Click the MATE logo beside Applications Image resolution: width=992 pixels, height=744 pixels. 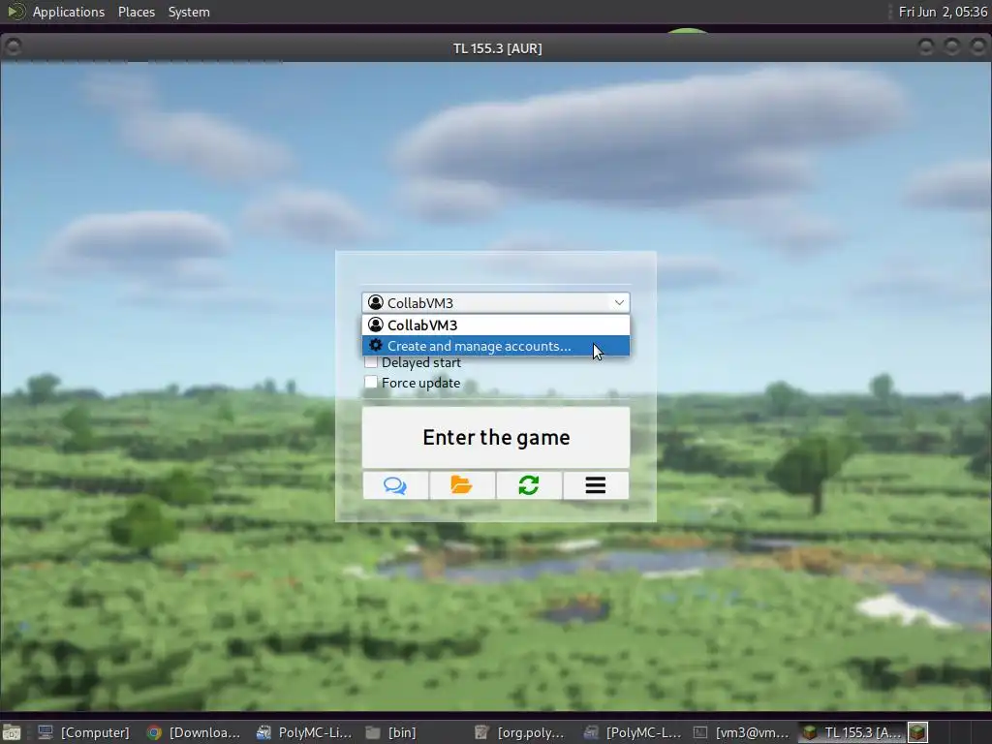(15, 12)
